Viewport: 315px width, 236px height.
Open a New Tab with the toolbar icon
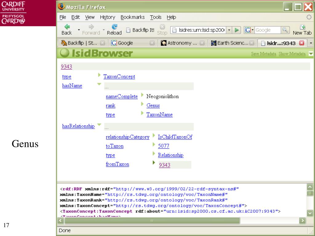tap(302, 30)
